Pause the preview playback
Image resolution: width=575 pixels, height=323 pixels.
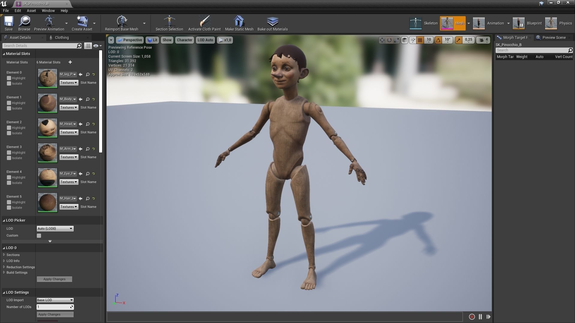coord(480,317)
